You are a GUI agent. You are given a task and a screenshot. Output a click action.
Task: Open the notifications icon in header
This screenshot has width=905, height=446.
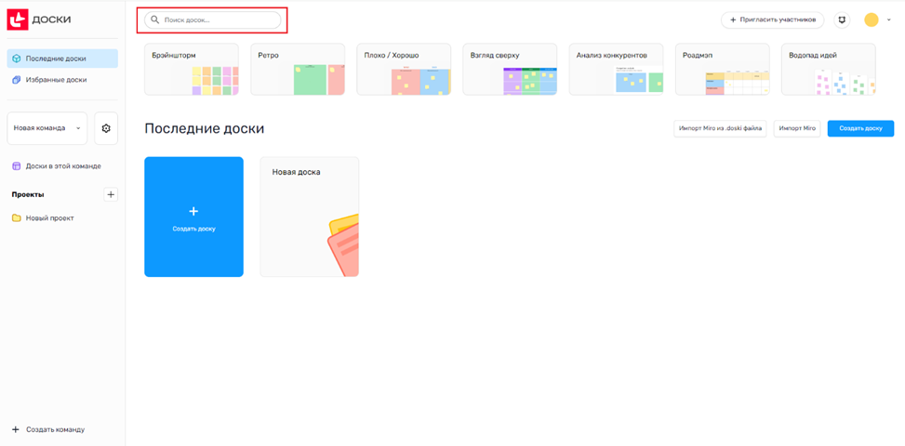click(842, 20)
